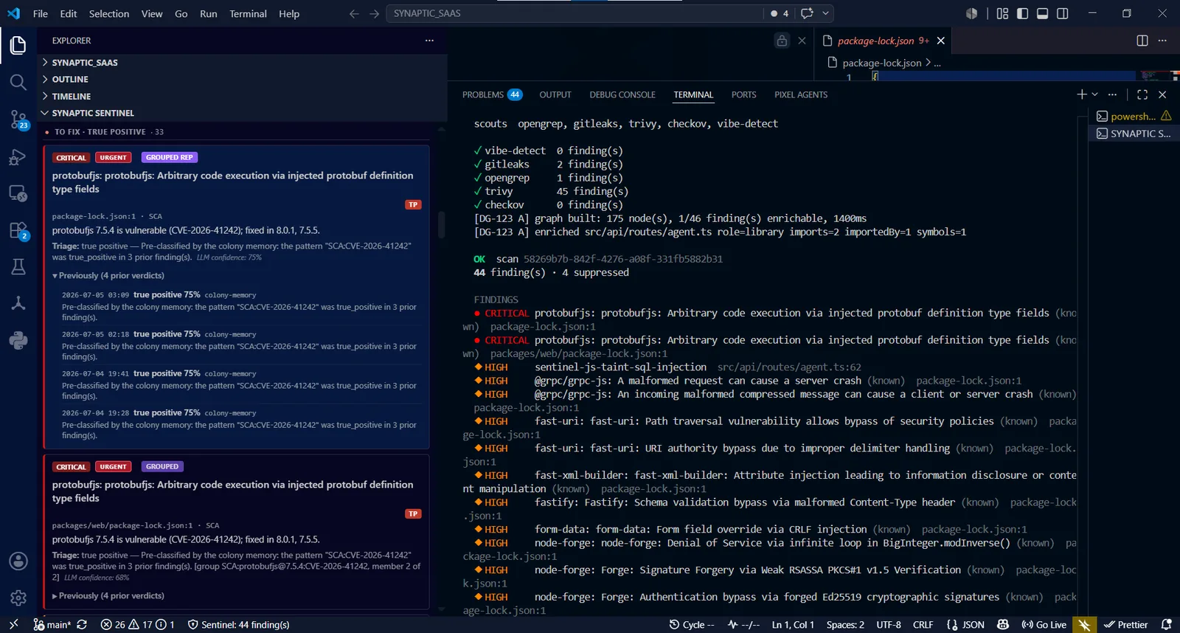Toggle the secondary side bar
The height and width of the screenshot is (633, 1180).
(x=1062, y=13)
